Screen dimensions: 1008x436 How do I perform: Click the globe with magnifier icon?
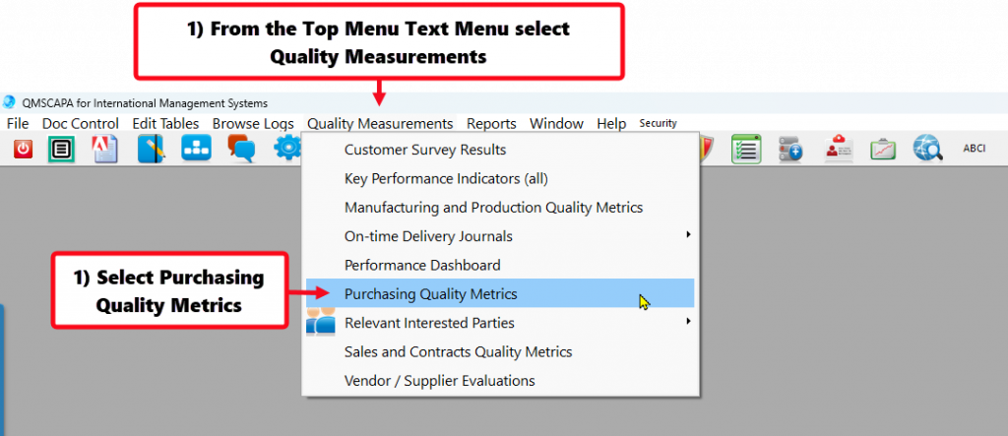(927, 149)
